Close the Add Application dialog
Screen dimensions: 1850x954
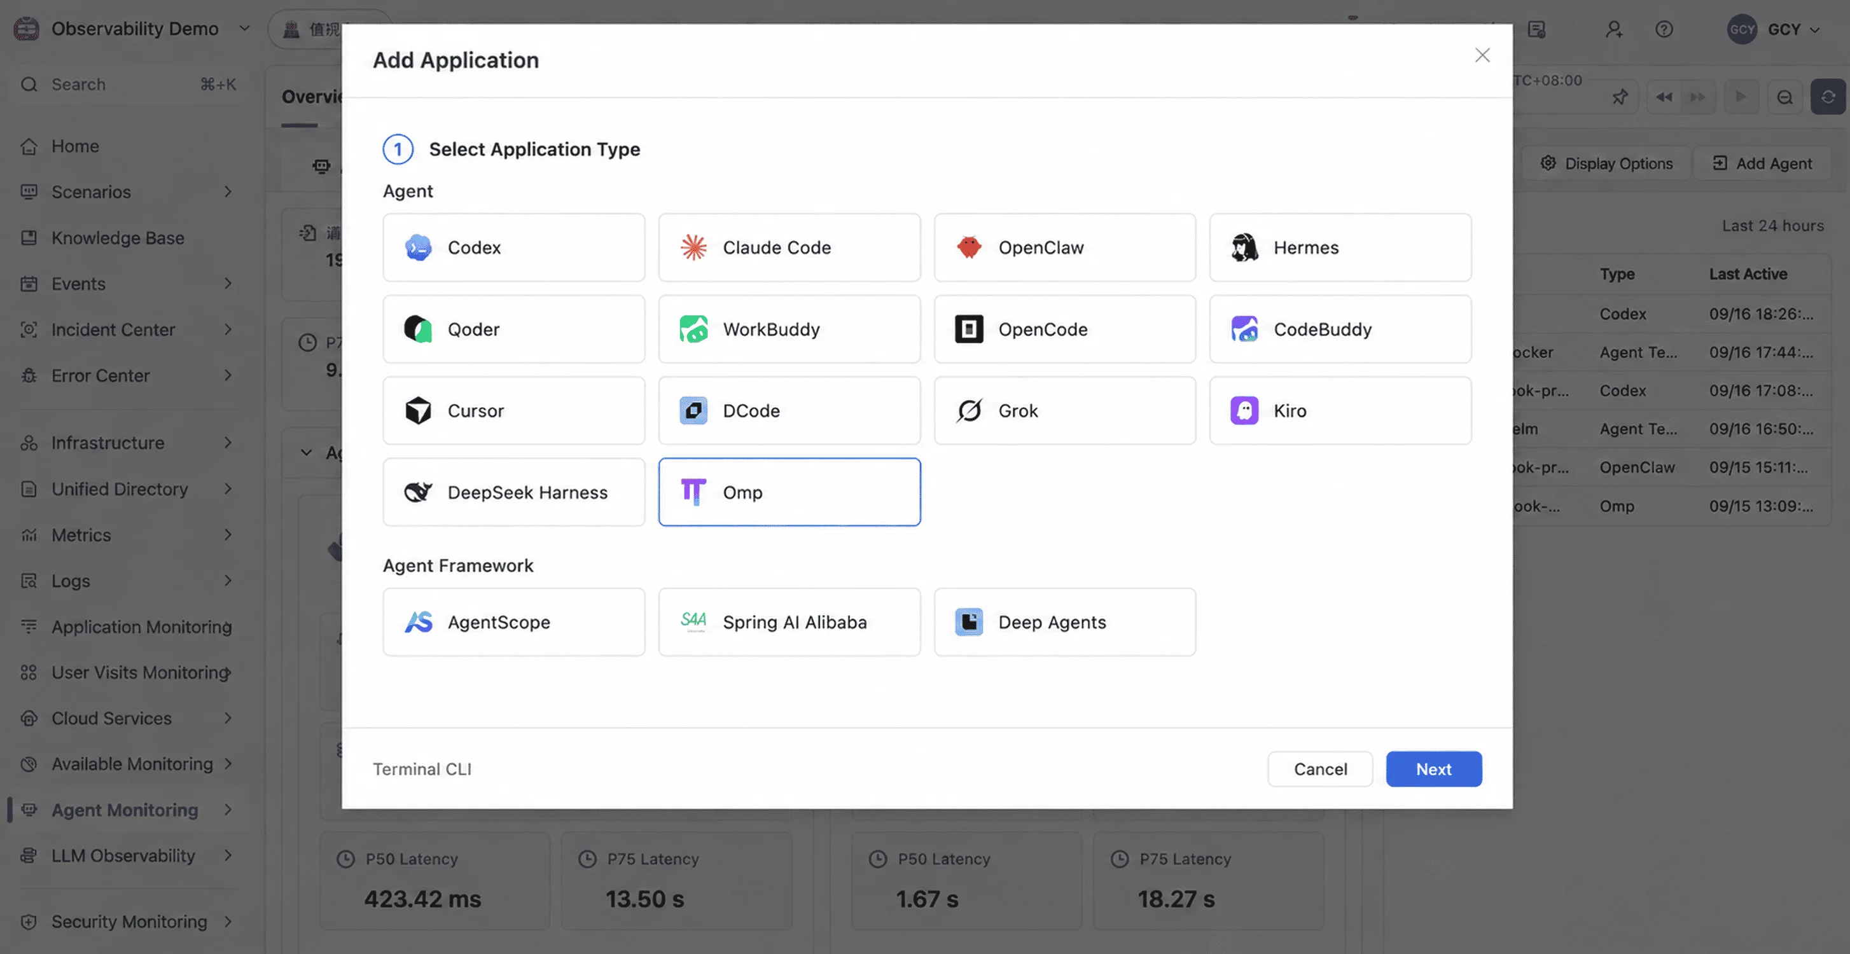click(1482, 55)
